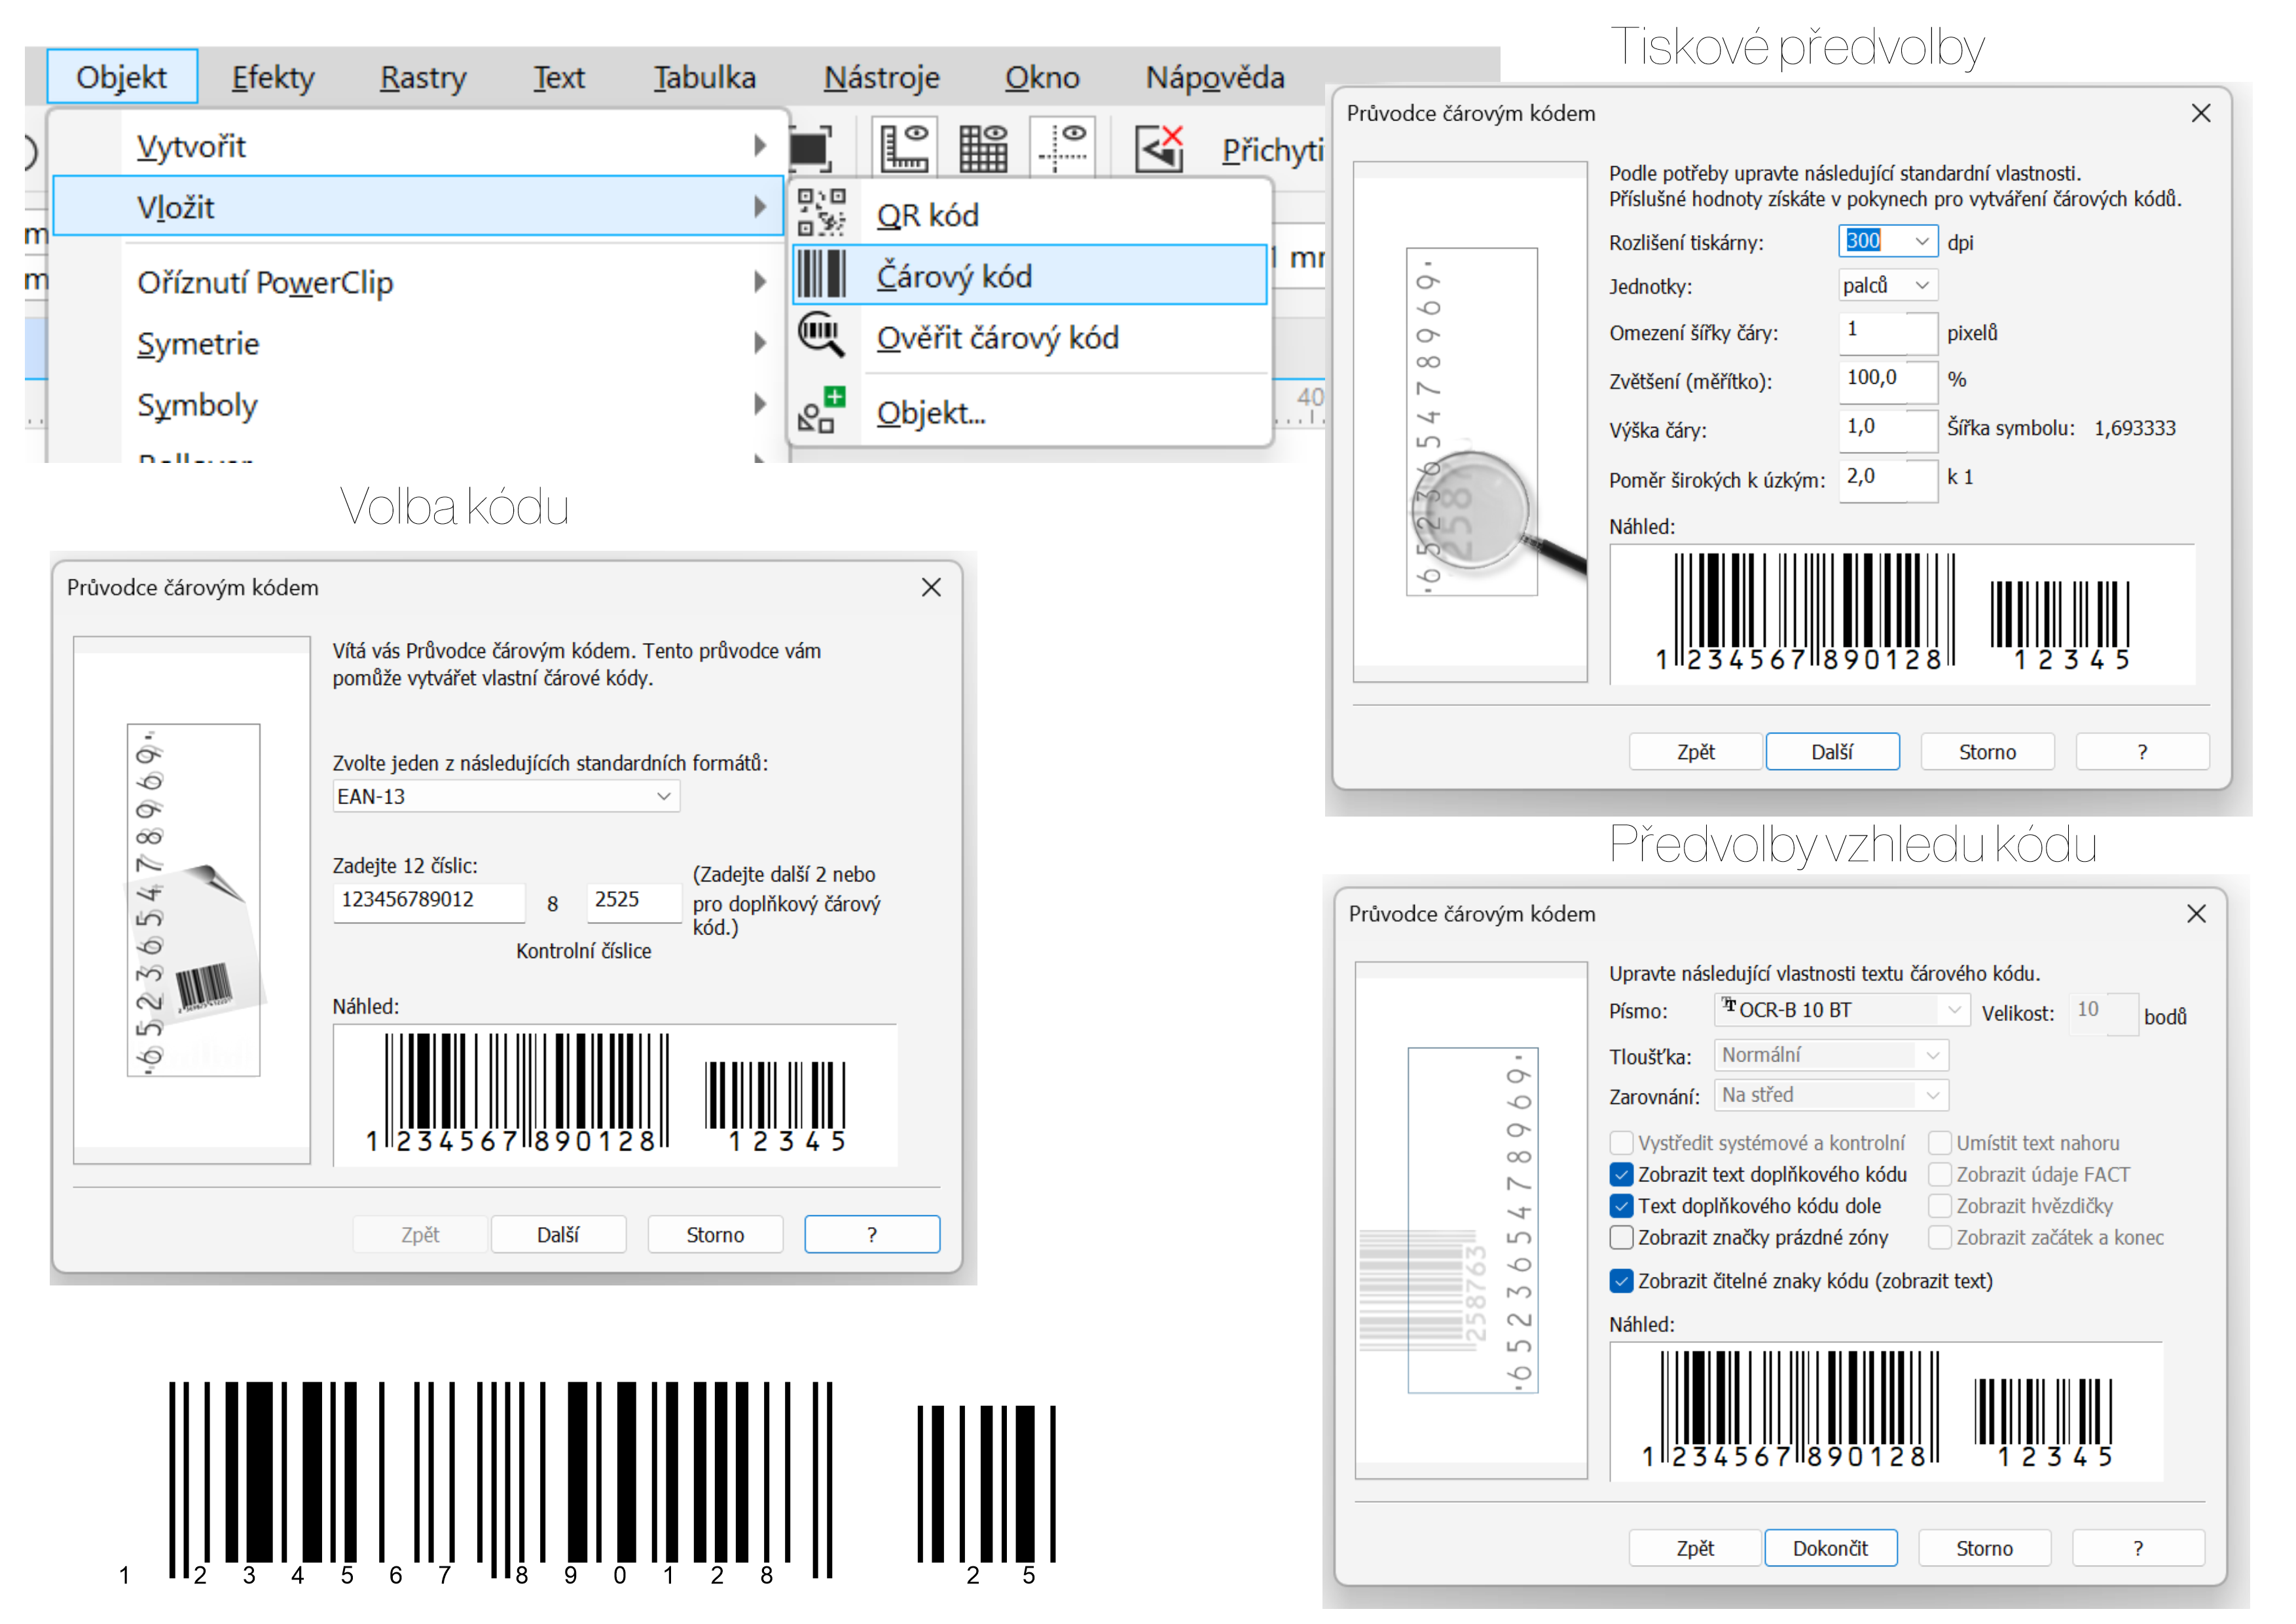Toggle Zobrazit čitelné znaky kódu checkbox

[1621, 1281]
